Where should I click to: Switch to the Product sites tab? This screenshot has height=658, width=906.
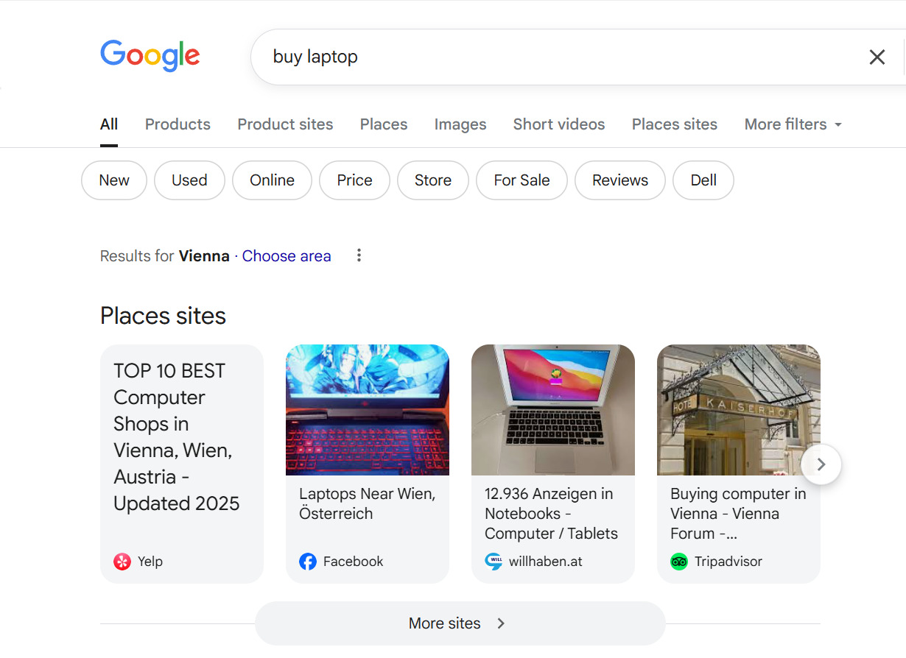tap(285, 124)
